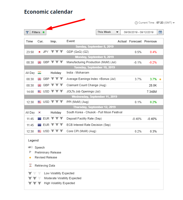The width and height of the screenshot is (183, 200).
Task: Expand the GMT timezone dropdown arrow
Action: click(x=174, y=23)
